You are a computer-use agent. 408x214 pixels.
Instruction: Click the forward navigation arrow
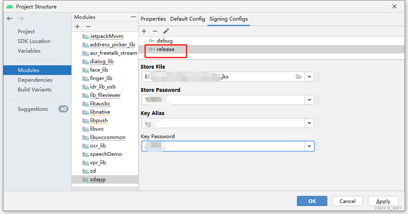[x=21, y=19]
